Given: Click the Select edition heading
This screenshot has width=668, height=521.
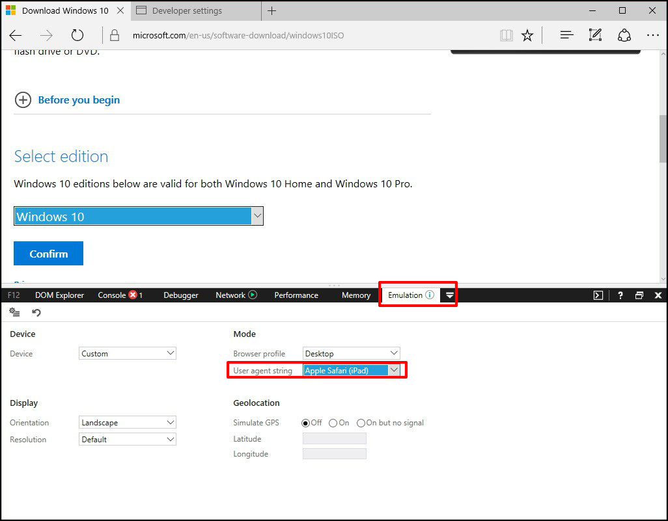Looking at the screenshot, I should (61, 157).
